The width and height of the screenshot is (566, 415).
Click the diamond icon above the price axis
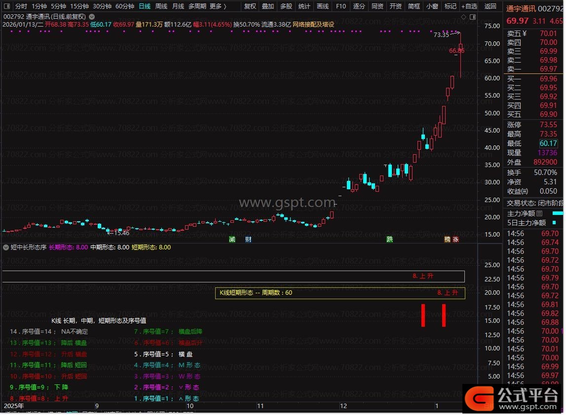(x=463, y=17)
